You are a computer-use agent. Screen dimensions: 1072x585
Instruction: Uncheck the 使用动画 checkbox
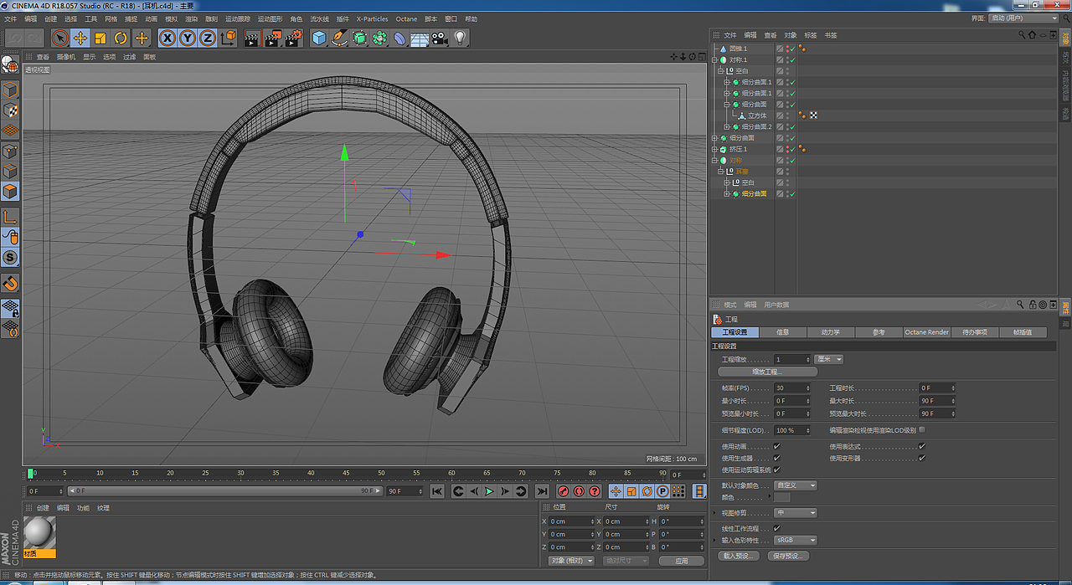(x=777, y=447)
